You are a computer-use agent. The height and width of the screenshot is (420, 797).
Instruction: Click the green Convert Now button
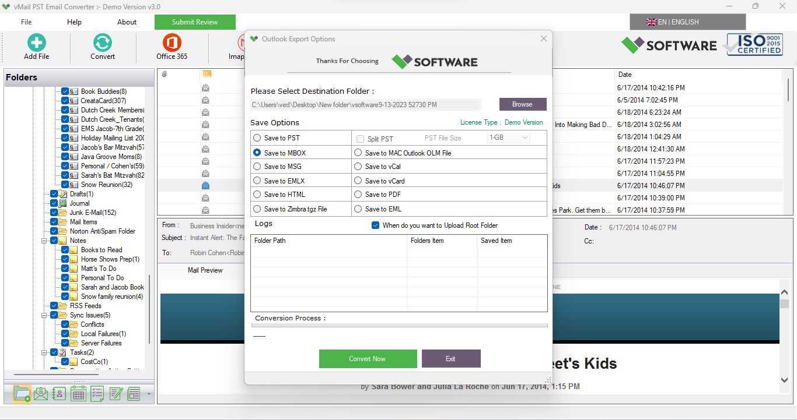pos(368,359)
